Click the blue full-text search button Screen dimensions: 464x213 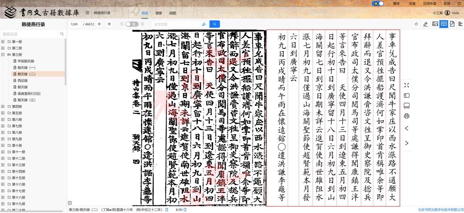coord(215,24)
